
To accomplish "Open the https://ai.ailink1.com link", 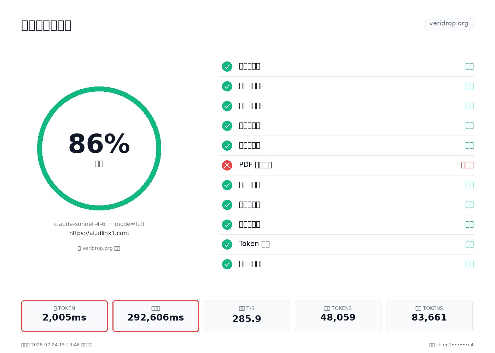I will tap(99, 233).
